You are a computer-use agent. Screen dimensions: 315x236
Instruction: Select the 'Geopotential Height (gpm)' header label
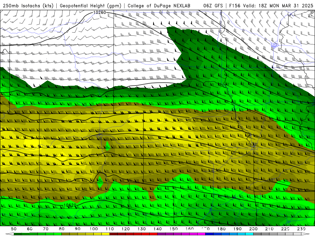(x=91, y=6)
